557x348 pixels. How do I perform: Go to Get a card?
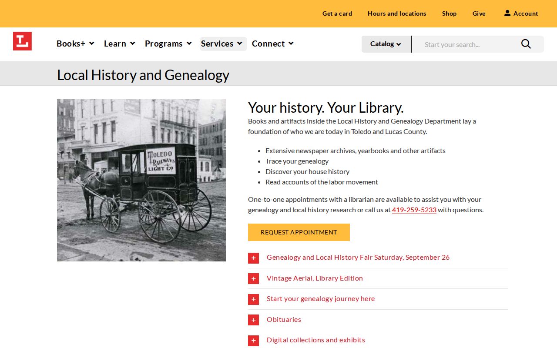[337, 13]
